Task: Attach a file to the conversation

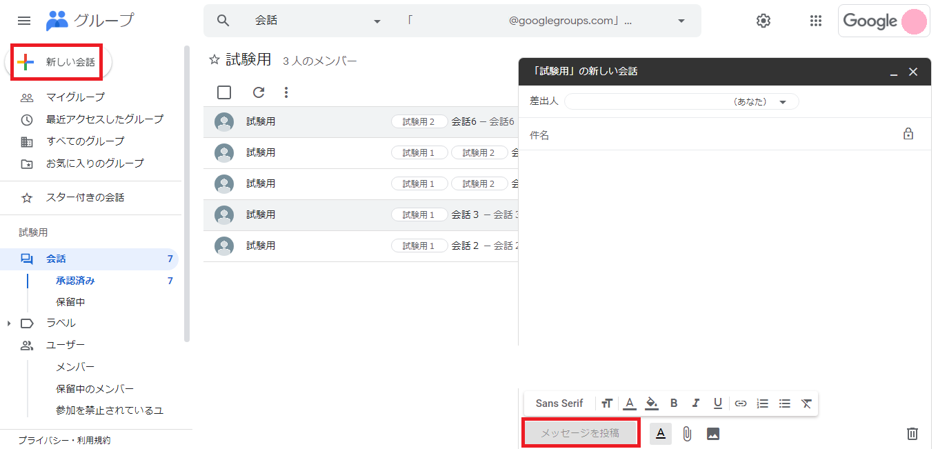Action: click(686, 434)
